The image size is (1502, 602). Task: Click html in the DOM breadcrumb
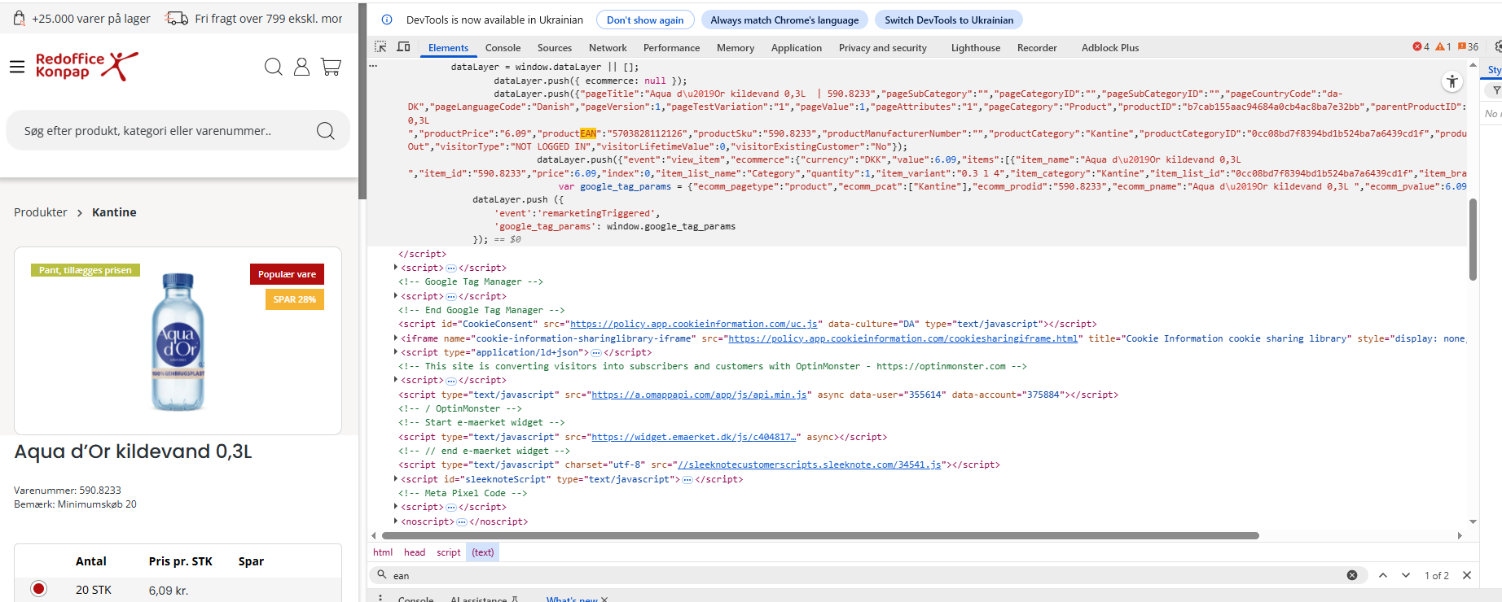(x=383, y=552)
